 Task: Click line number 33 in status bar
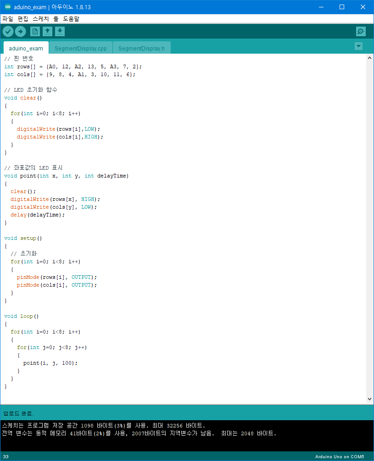6,456
